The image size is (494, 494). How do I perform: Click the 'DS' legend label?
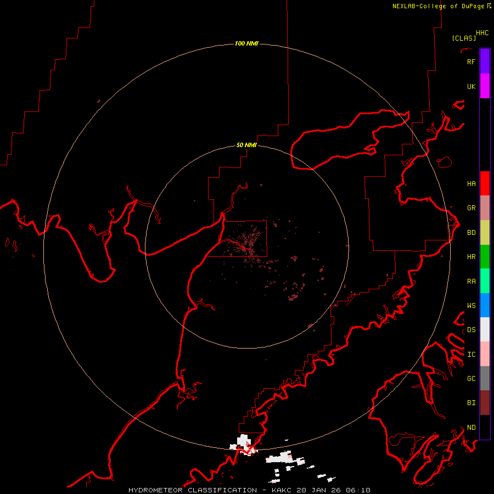[471, 329]
